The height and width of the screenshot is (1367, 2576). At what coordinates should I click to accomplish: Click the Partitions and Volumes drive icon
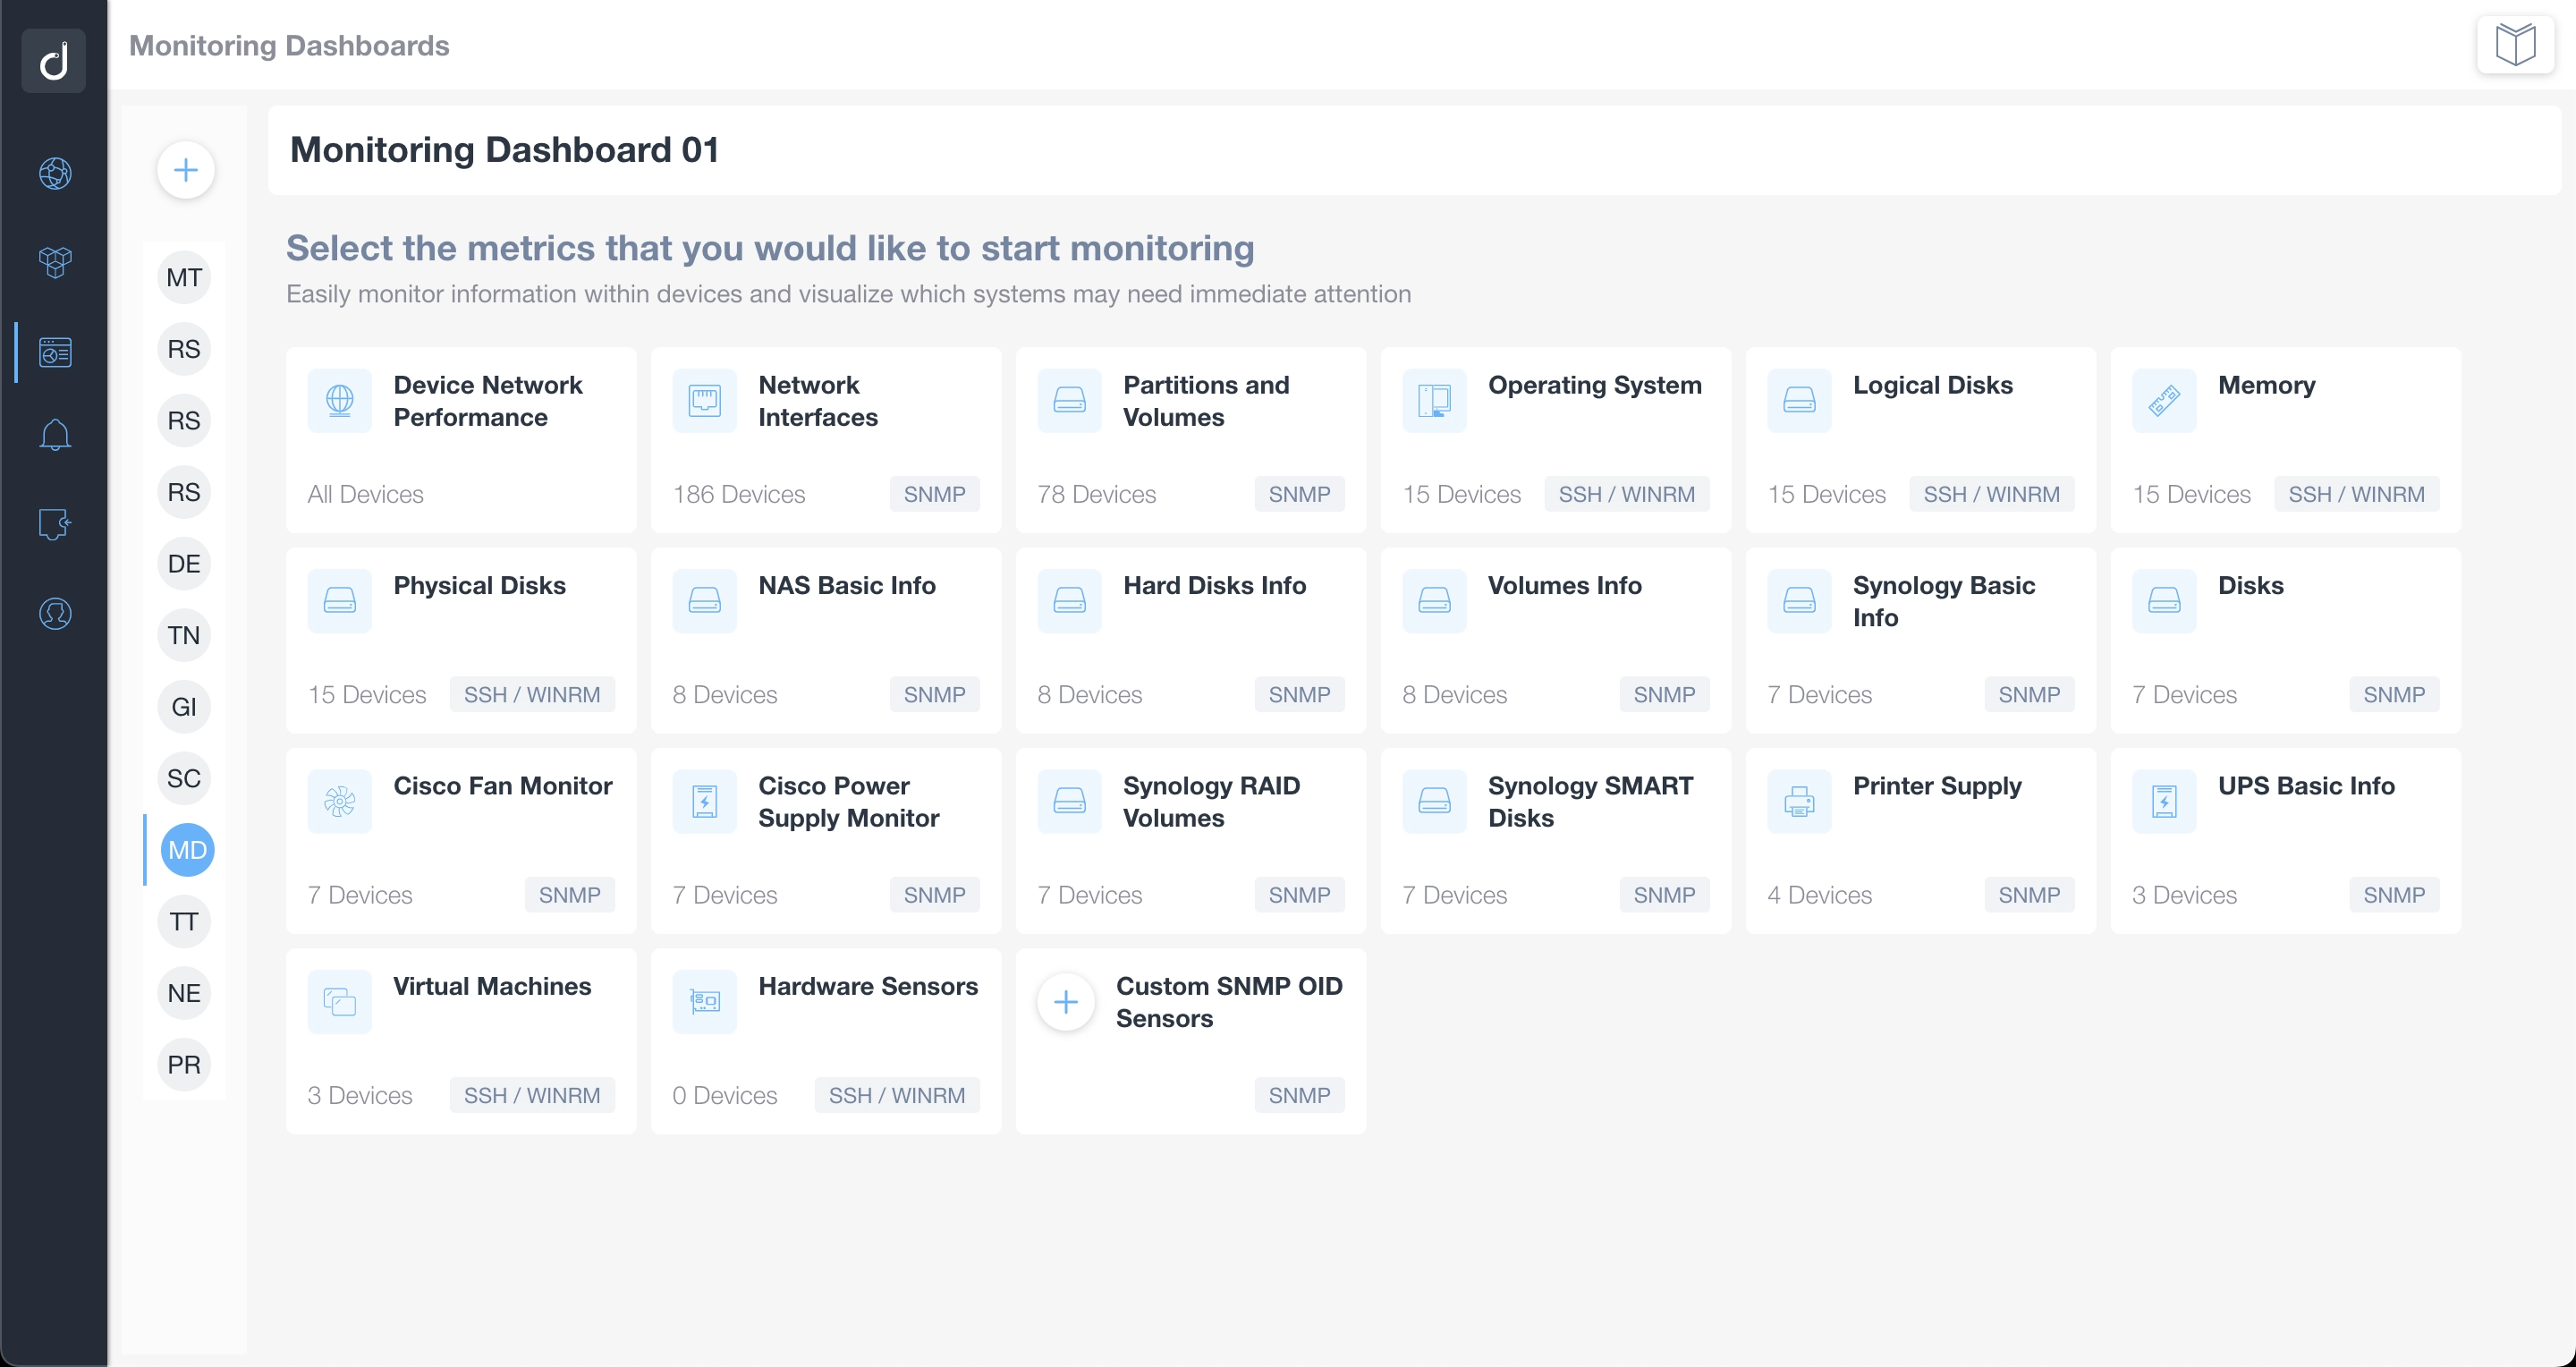coord(1070,400)
